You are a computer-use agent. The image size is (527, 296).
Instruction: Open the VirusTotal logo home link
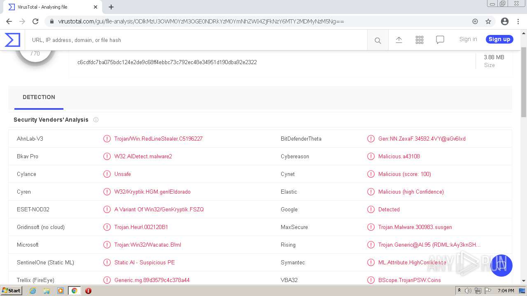click(12, 40)
